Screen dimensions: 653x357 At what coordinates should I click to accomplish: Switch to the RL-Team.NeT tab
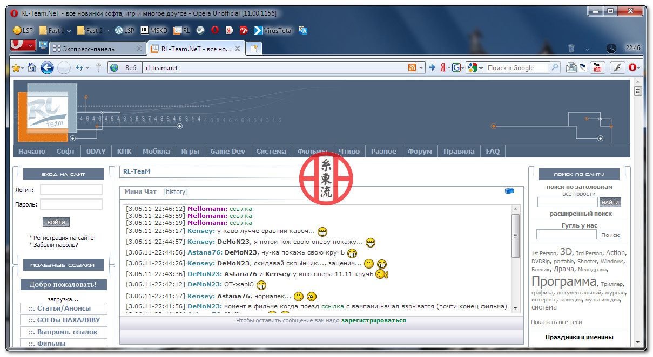pyautogui.click(x=196, y=49)
